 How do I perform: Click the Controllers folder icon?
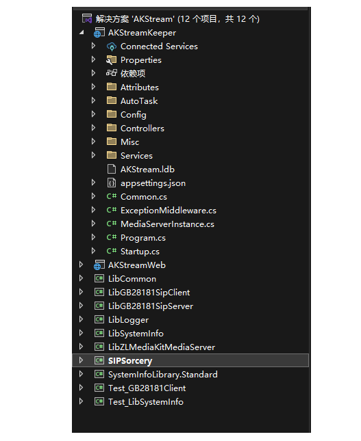coord(112,128)
